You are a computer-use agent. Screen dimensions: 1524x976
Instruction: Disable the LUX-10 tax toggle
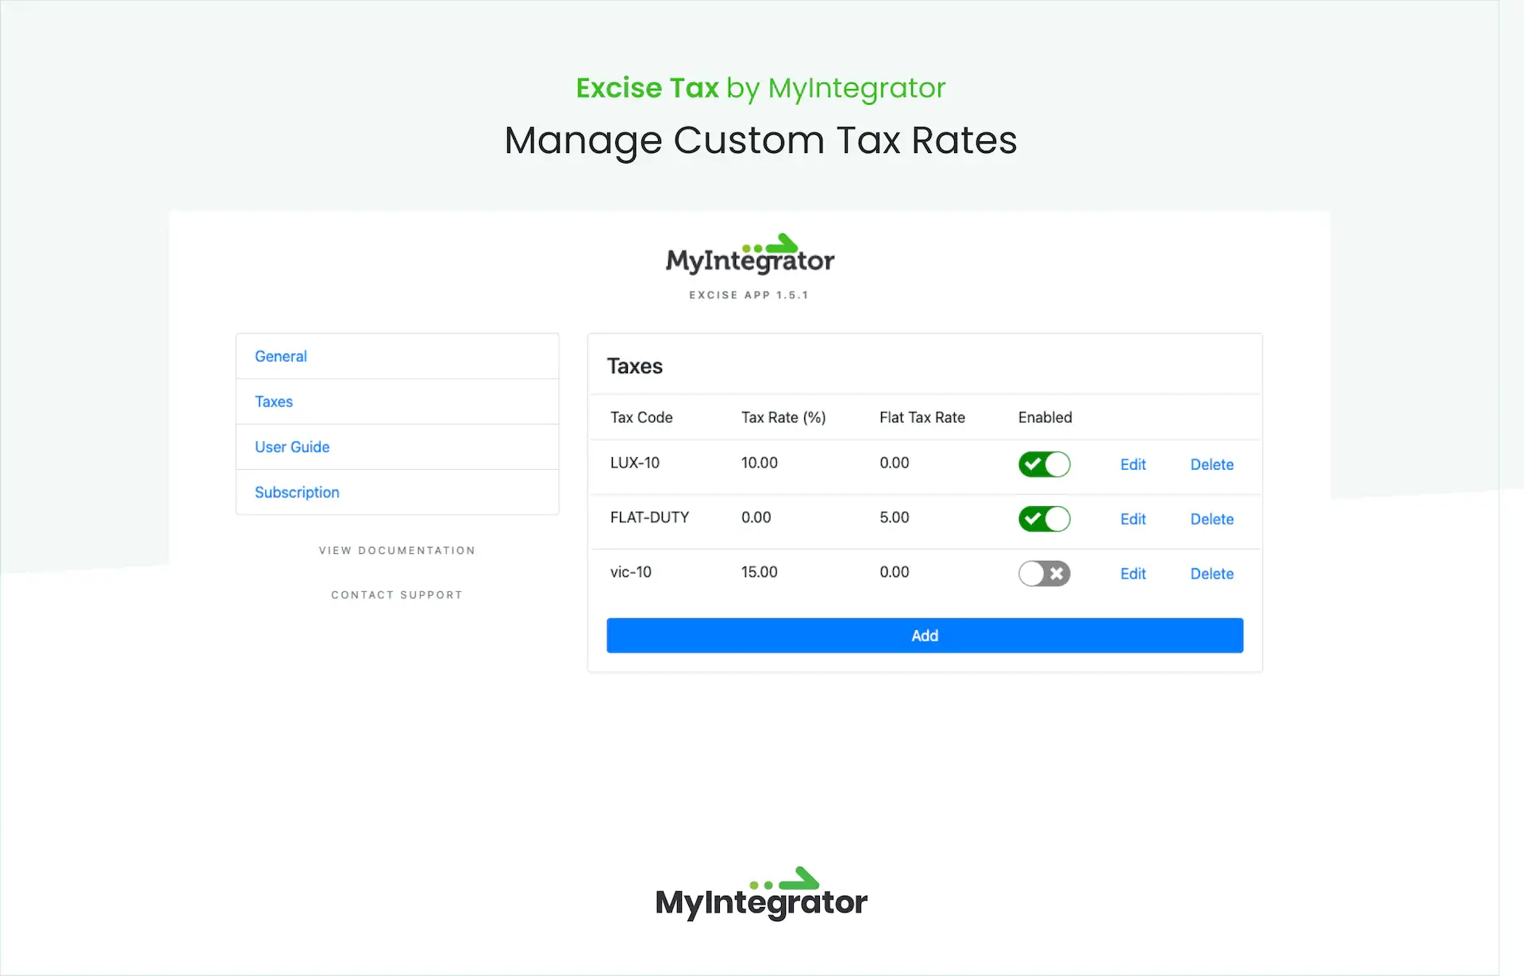pos(1044,464)
